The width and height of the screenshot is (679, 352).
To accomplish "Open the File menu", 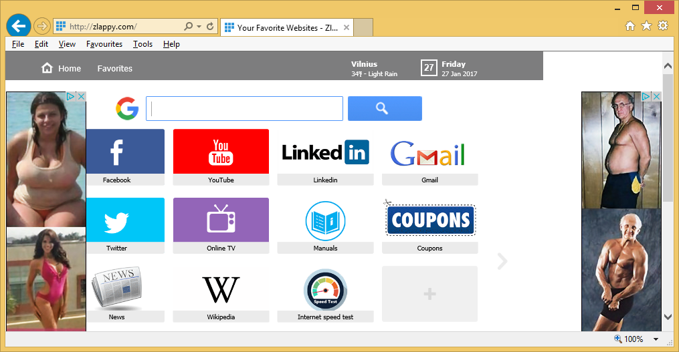I will click(18, 44).
